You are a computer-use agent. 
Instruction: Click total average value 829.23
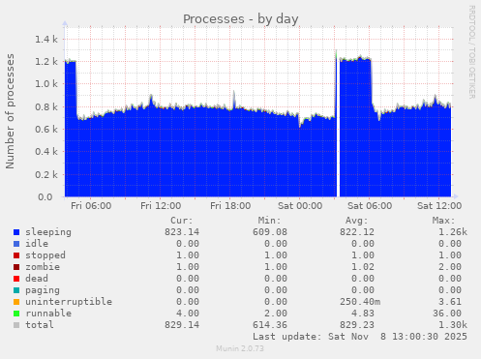coord(357,325)
